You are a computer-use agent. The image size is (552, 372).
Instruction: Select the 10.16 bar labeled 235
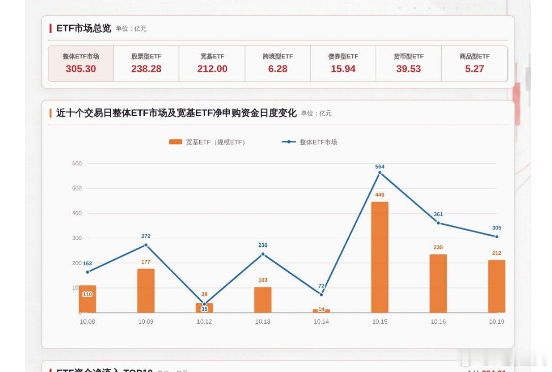pos(438,283)
